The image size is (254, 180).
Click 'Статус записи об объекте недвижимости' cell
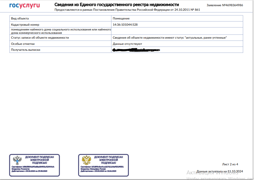60,38
